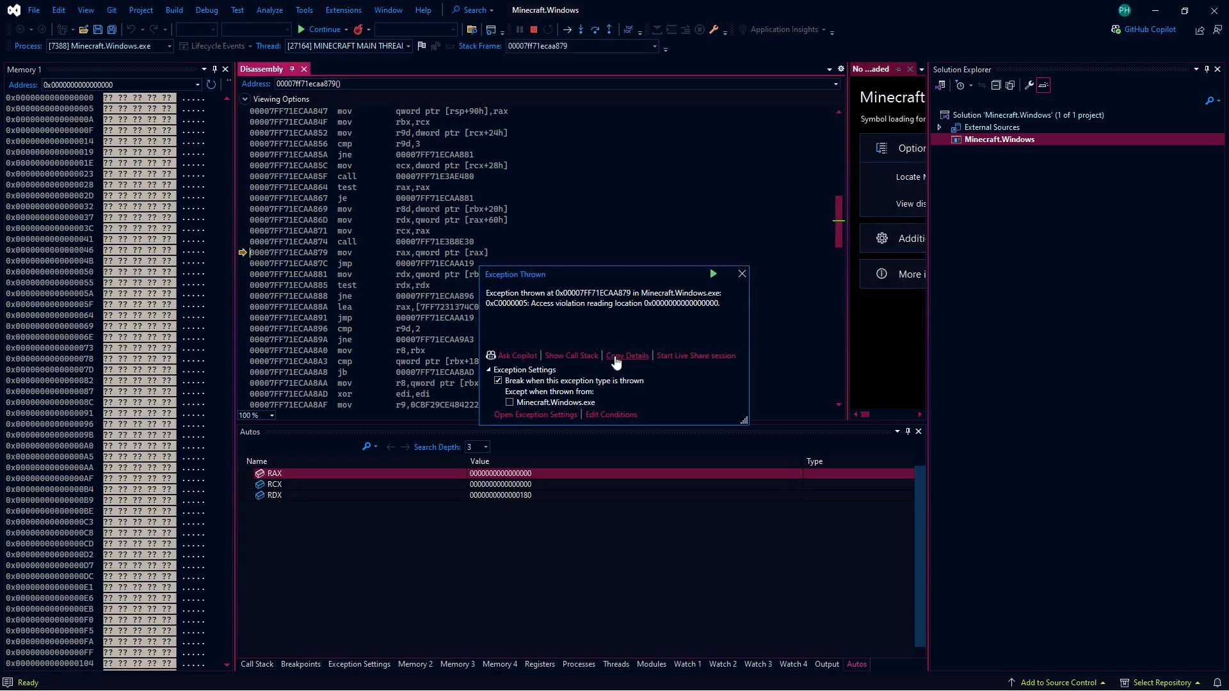Click the Hot Reload flame icon
Screen dimensions: 1229x691
[358, 29]
